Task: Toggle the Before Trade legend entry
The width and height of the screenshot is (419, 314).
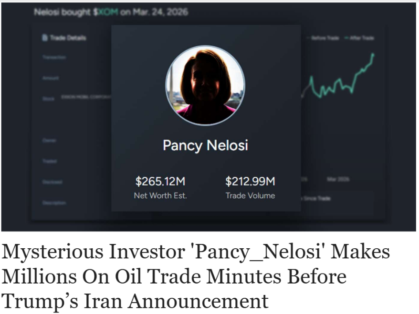Action: (x=325, y=38)
